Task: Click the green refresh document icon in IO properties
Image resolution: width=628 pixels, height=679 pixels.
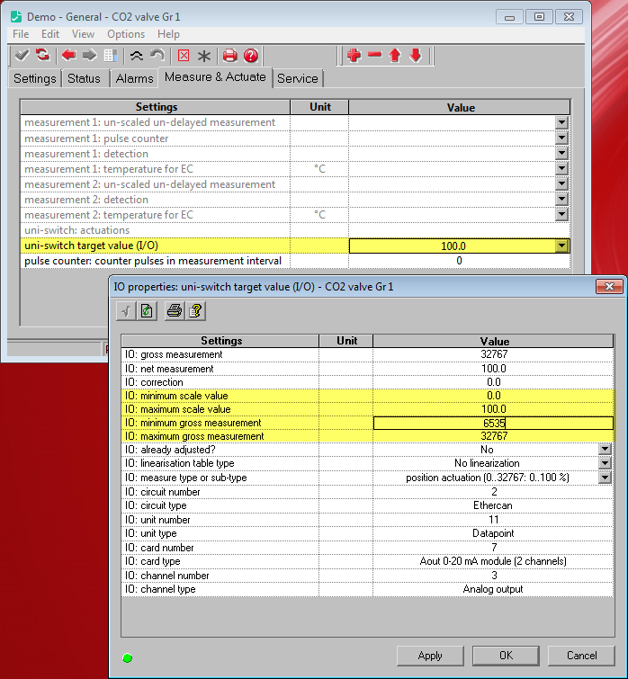Action: click(147, 311)
